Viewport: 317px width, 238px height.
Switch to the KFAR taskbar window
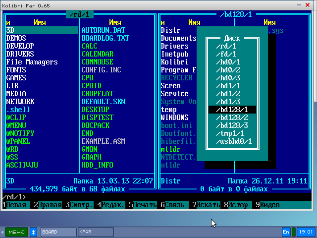(95, 232)
